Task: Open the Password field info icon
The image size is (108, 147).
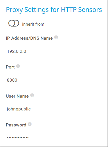Action: (x=30, y=124)
